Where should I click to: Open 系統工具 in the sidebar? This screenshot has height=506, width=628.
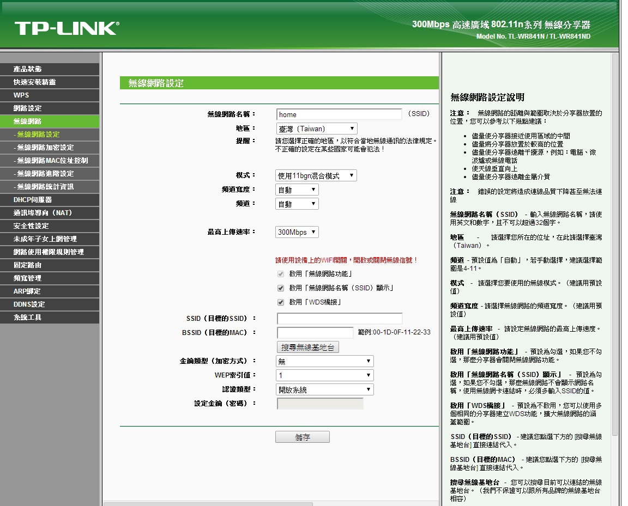tap(50, 318)
